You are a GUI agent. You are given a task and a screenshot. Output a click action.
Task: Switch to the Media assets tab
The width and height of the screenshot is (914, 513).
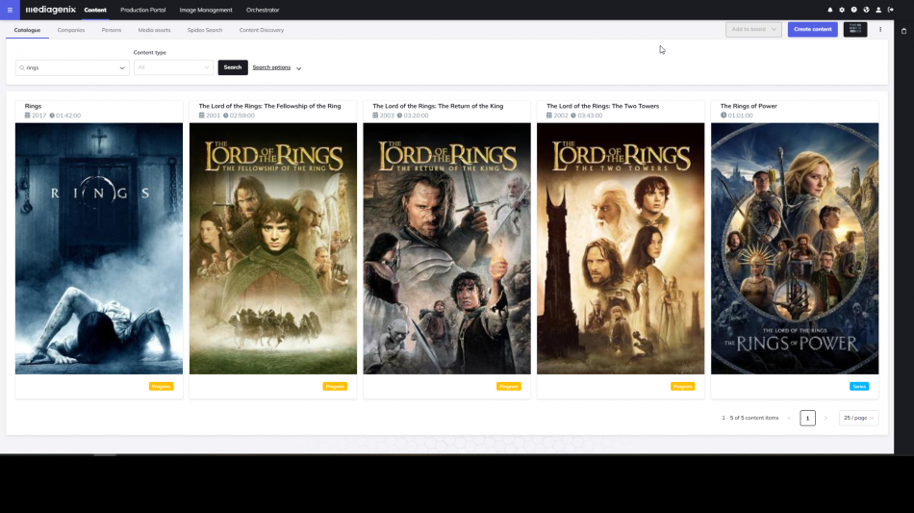click(154, 30)
